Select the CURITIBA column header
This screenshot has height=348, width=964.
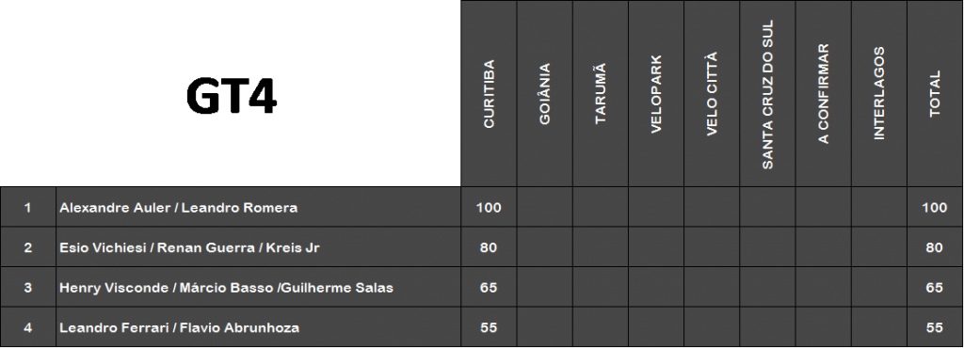[x=489, y=93]
